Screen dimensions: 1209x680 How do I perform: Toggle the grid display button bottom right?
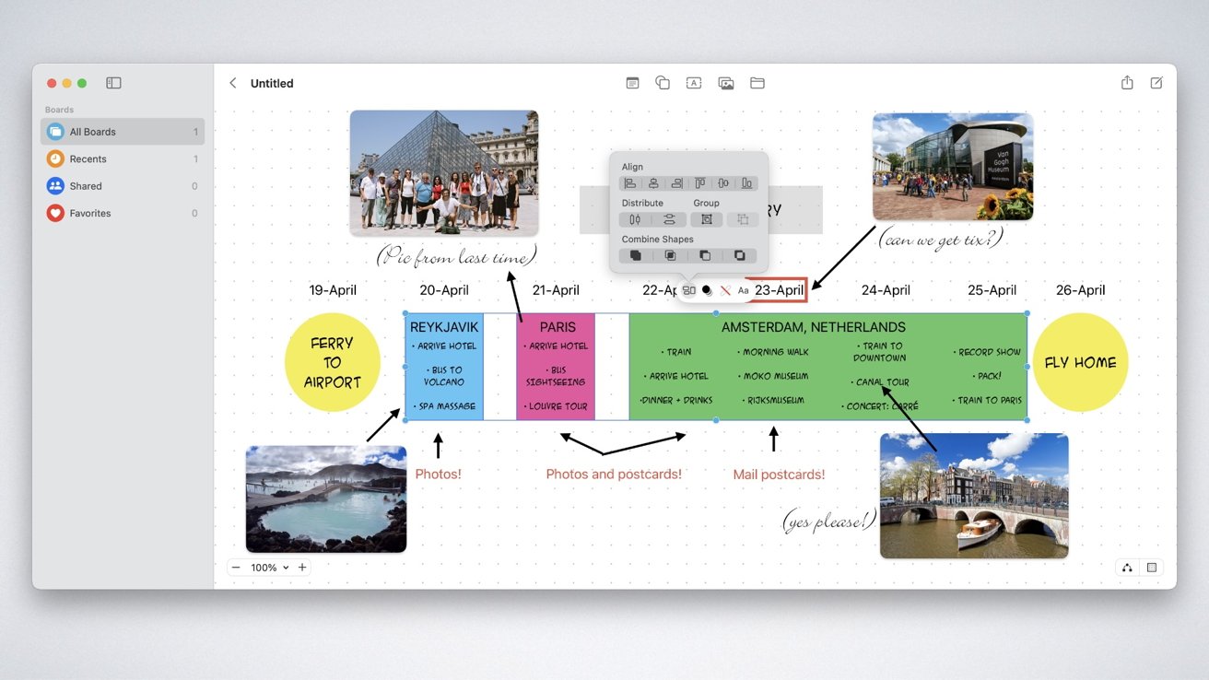[1152, 568]
